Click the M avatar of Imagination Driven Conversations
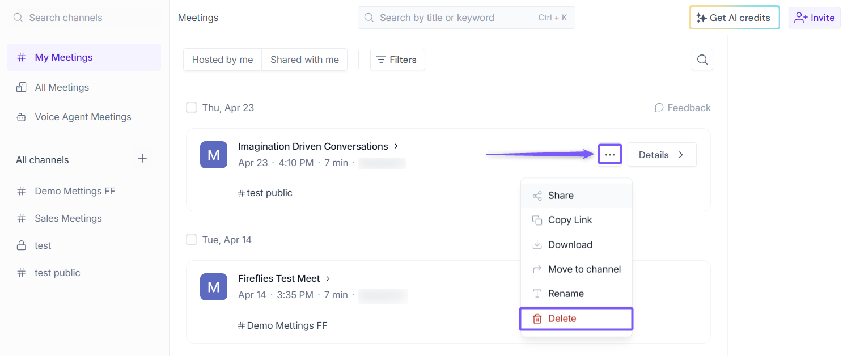Image resolution: width=843 pixels, height=356 pixels. [x=214, y=155]
